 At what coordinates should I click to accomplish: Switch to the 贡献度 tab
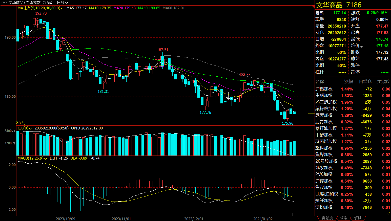pyautogui.click(x=327, y=218)
